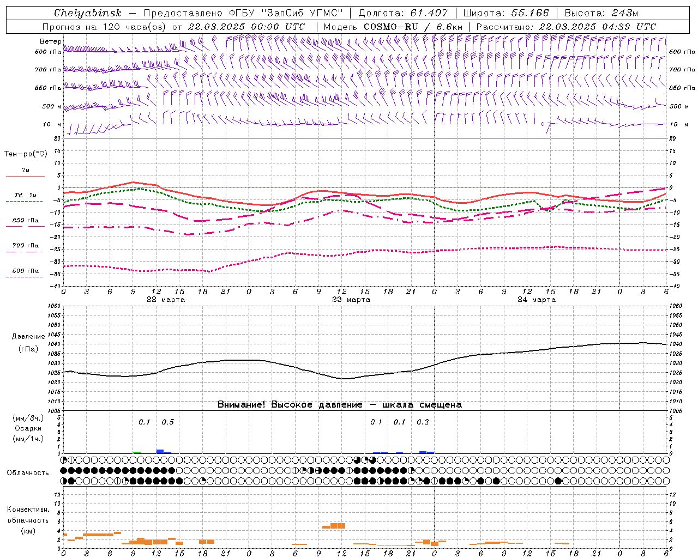The height and width of the screenshot is (558, 698).
Task: Click the Долгота: 61.407 header field
Action: coord(404,13)
